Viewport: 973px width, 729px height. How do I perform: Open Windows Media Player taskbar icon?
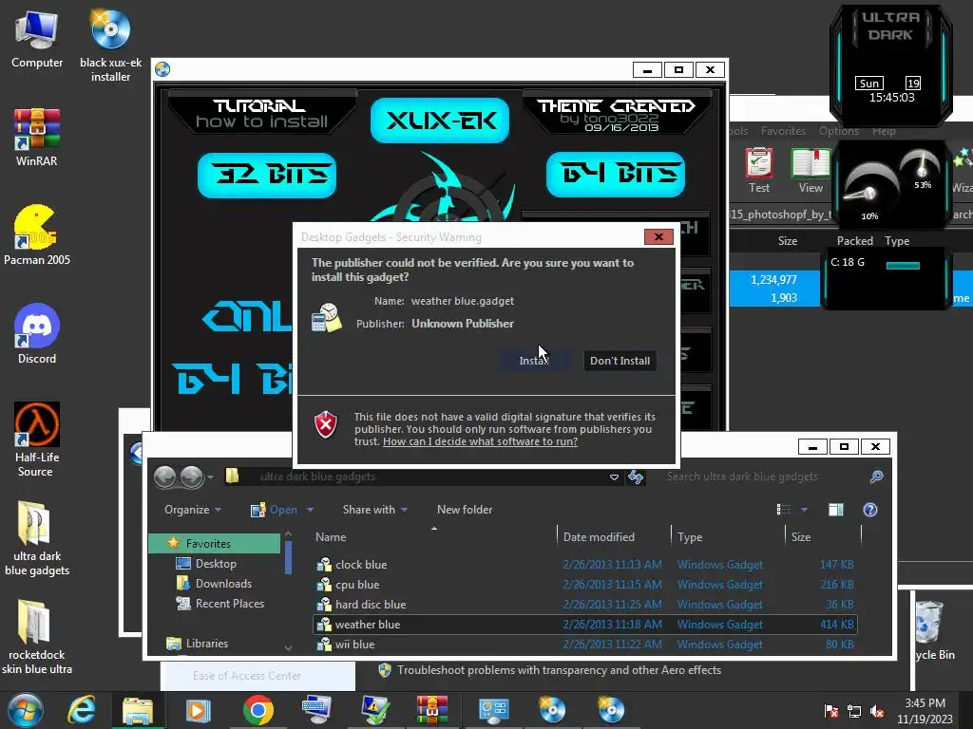tap(198, 710)
